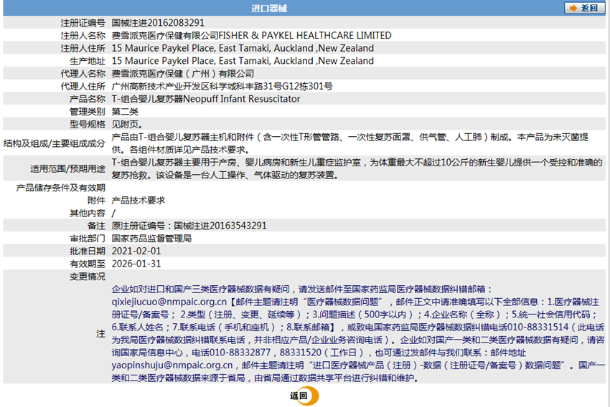Click the 备注 label

pyautogui.click(x=96, y=226)
